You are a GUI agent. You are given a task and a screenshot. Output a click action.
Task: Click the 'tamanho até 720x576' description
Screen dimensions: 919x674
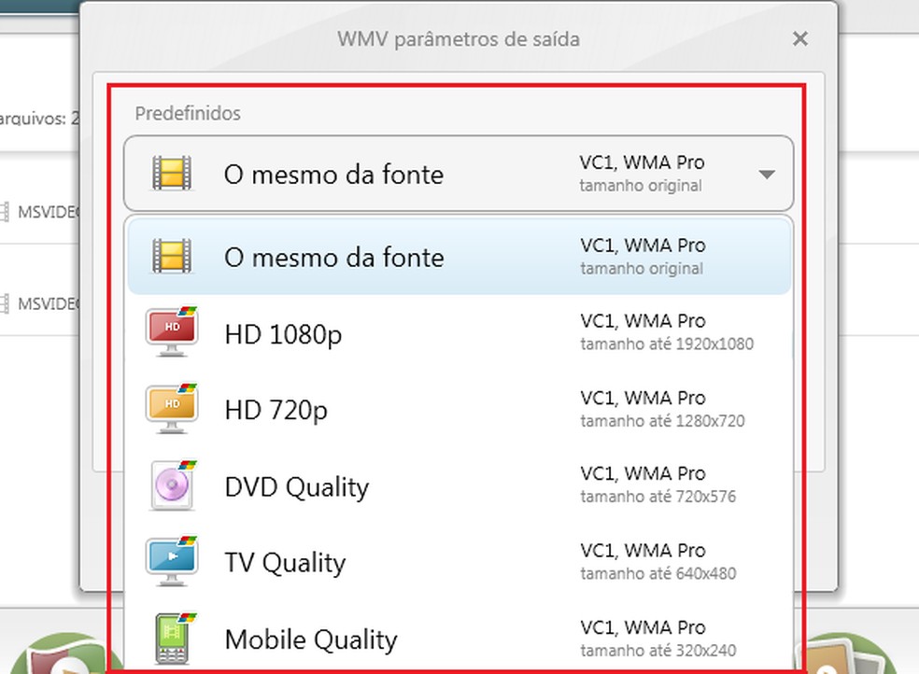[657, 497]
